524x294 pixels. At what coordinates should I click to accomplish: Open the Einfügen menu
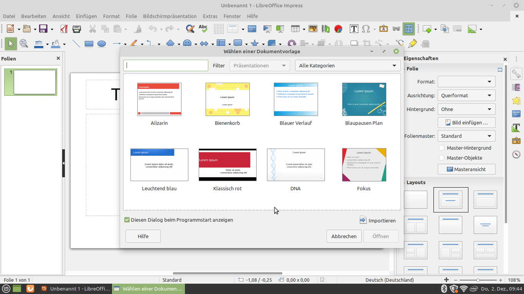(x=86, y=16)
